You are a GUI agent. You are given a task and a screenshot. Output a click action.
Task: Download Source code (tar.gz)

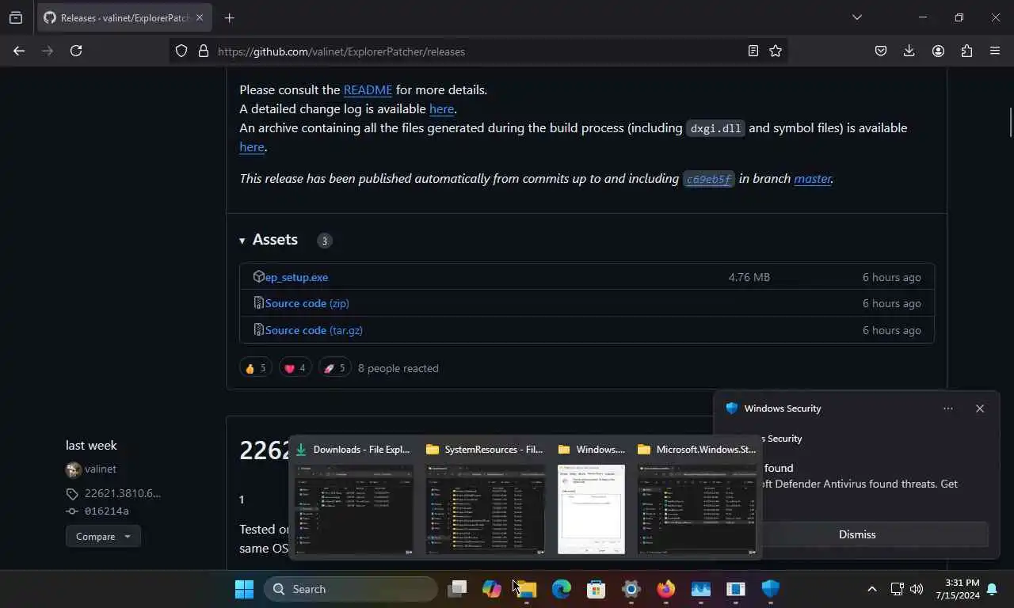click(x=314, y=330)
